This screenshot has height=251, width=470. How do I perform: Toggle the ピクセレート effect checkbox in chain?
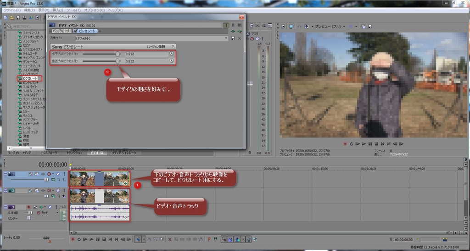[76, 31]
